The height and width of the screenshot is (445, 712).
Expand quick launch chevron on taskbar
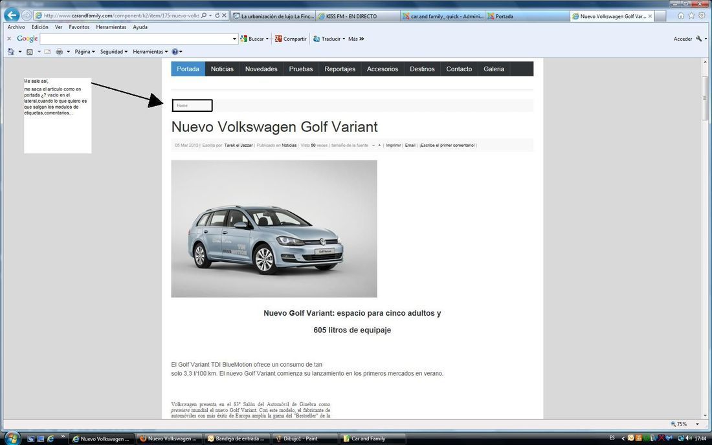coord(63,437)
